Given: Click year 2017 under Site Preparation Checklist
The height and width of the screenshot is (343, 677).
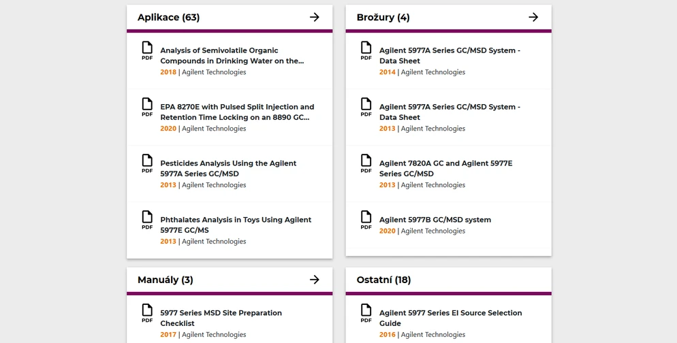Looking at the screenshot, I should point(168,334).
